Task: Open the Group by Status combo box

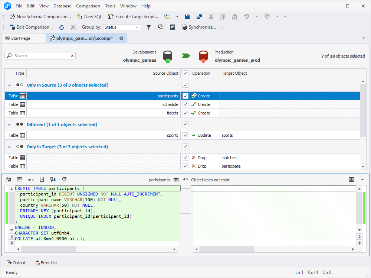Action: 122,27
